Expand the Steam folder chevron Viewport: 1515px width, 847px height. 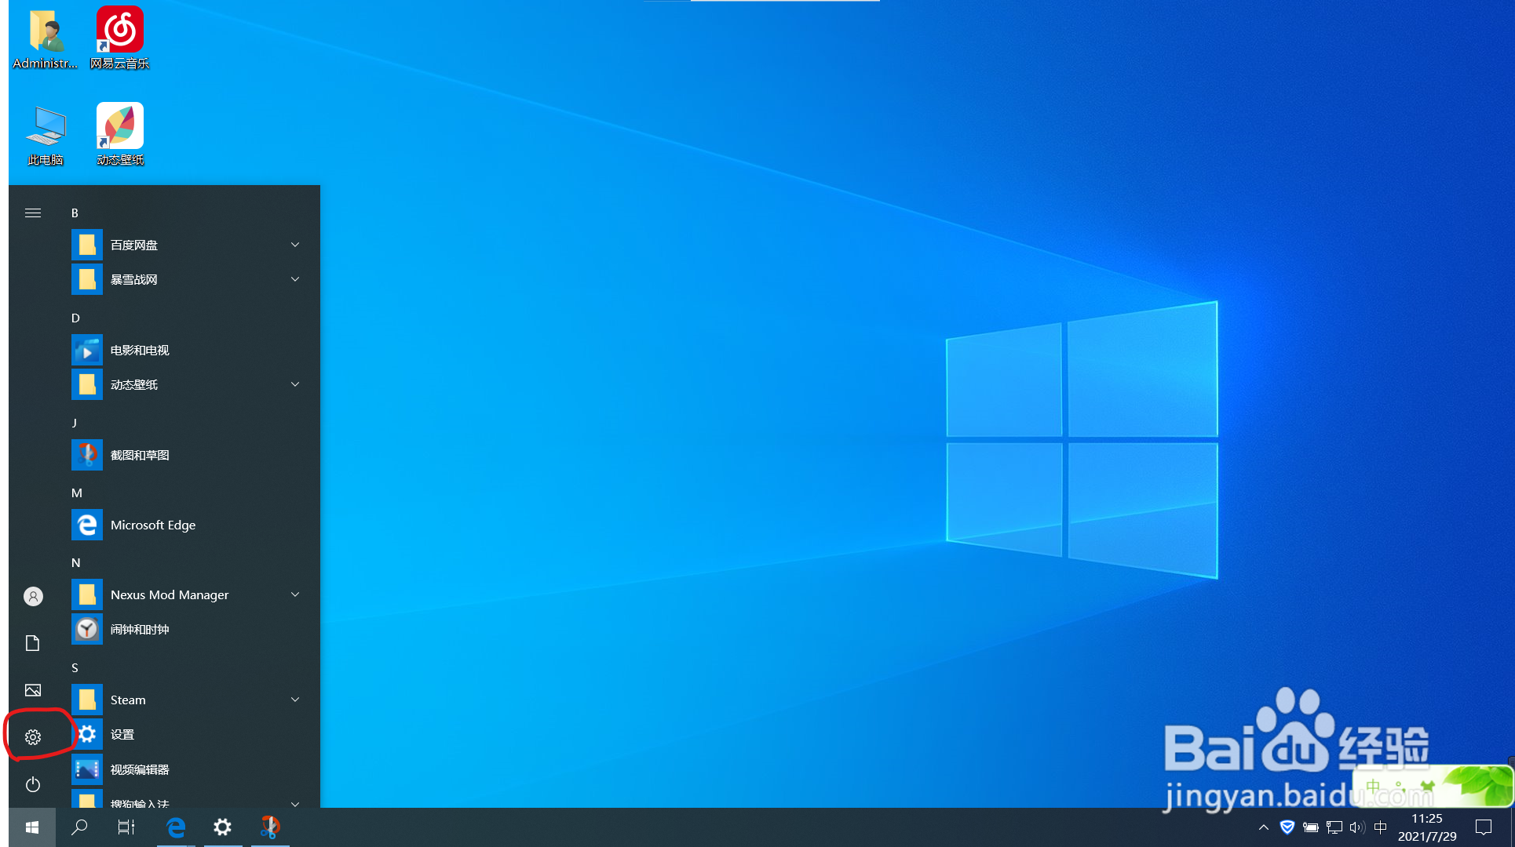295,700
